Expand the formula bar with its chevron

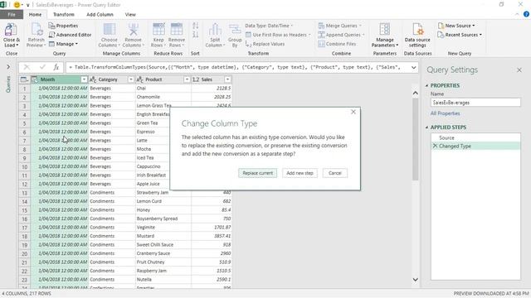pos(413,67)
